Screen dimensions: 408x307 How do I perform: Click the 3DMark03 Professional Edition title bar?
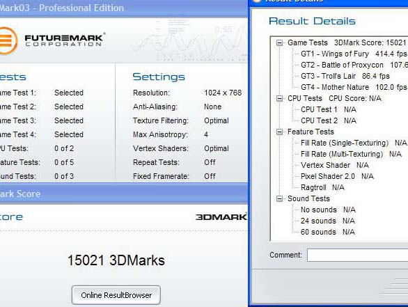124,8
